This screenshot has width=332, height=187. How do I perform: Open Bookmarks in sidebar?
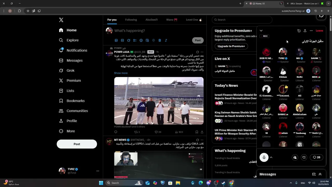point(72,101)
